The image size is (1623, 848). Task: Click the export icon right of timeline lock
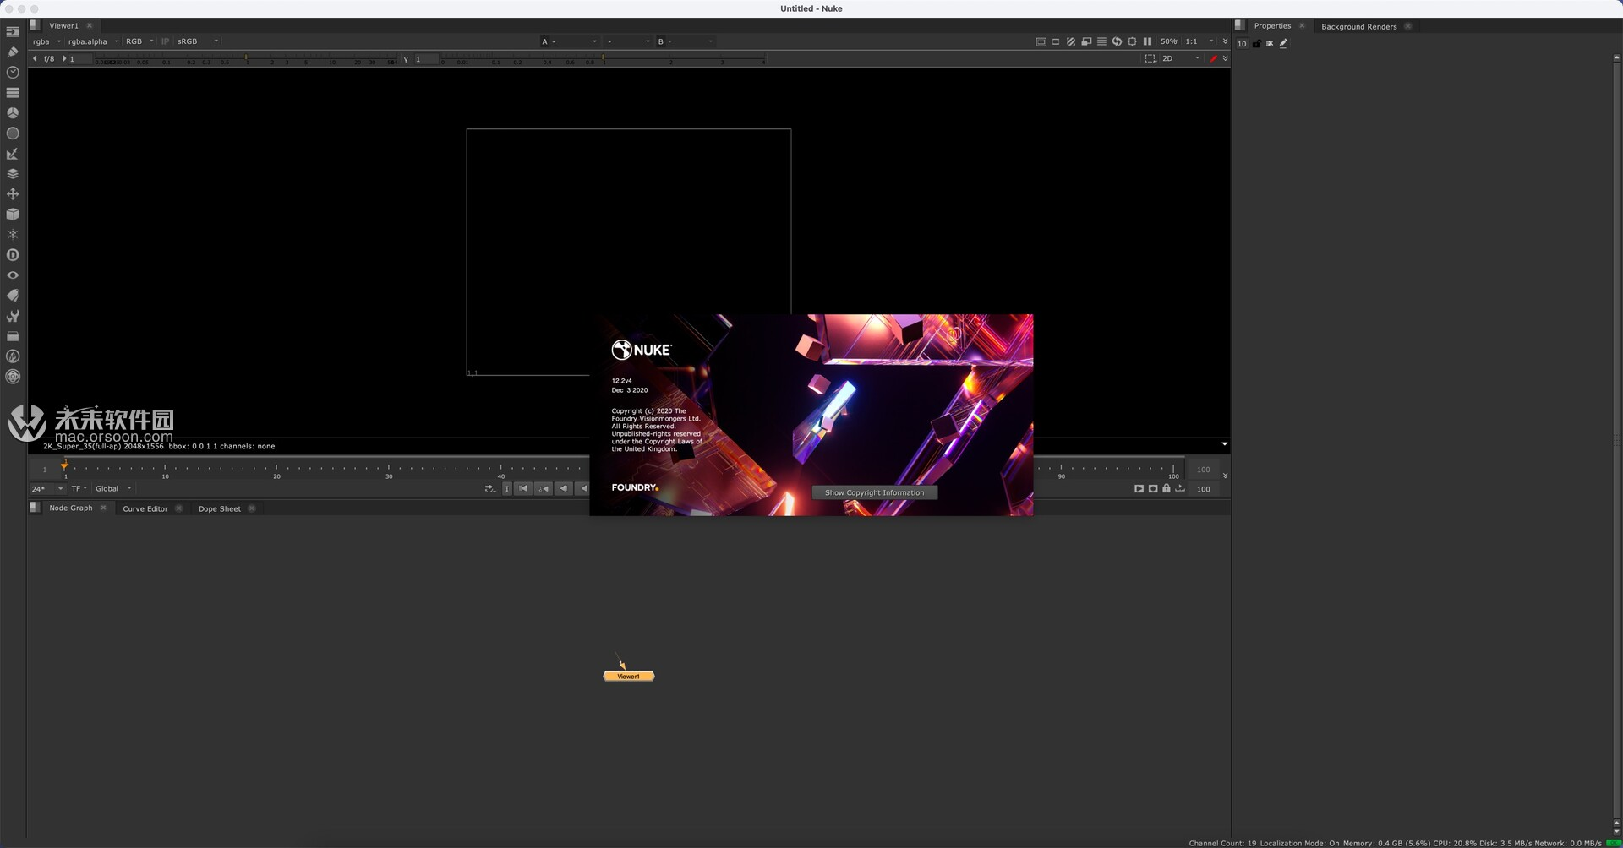(x=1180, y=488)
